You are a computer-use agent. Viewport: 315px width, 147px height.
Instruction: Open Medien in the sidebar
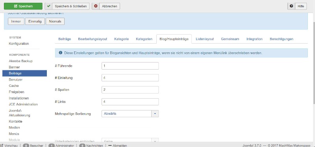click(14, 128)
